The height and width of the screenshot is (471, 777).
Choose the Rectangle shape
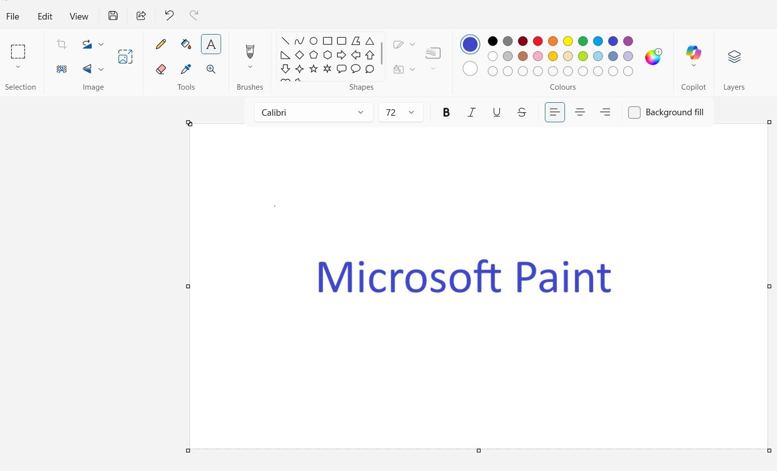[327, 41]
